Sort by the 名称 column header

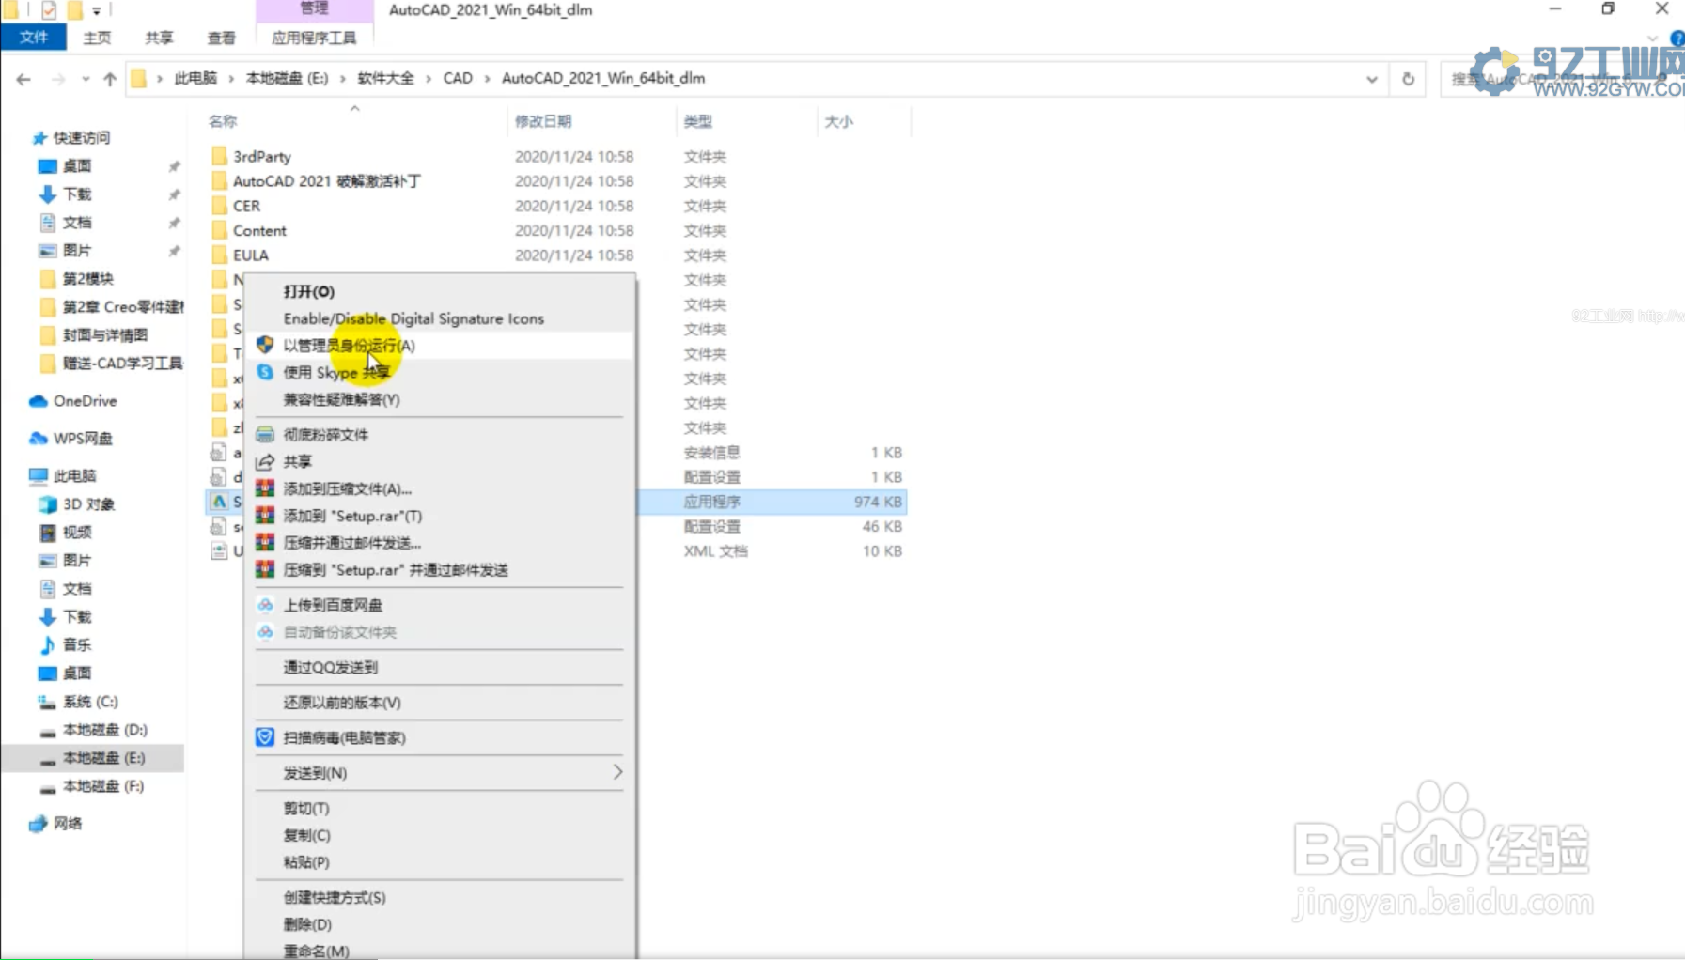point(223,121)
